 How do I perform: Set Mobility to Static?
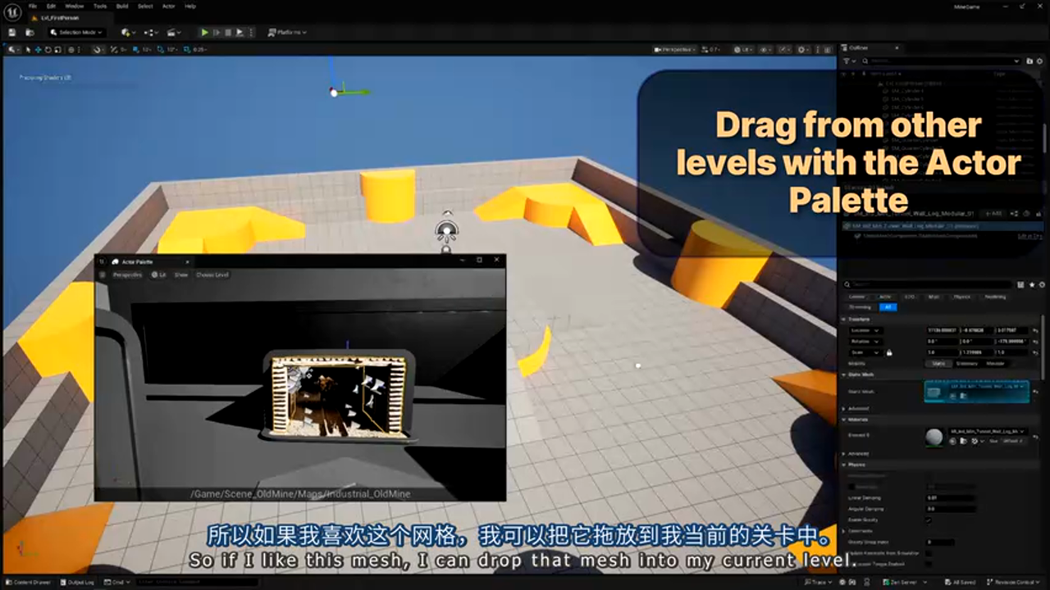click(938, 363)
